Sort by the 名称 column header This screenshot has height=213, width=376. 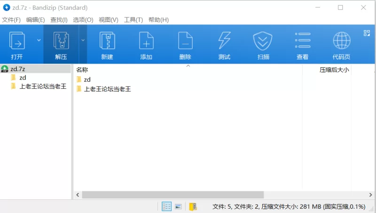tap(82, 70)
